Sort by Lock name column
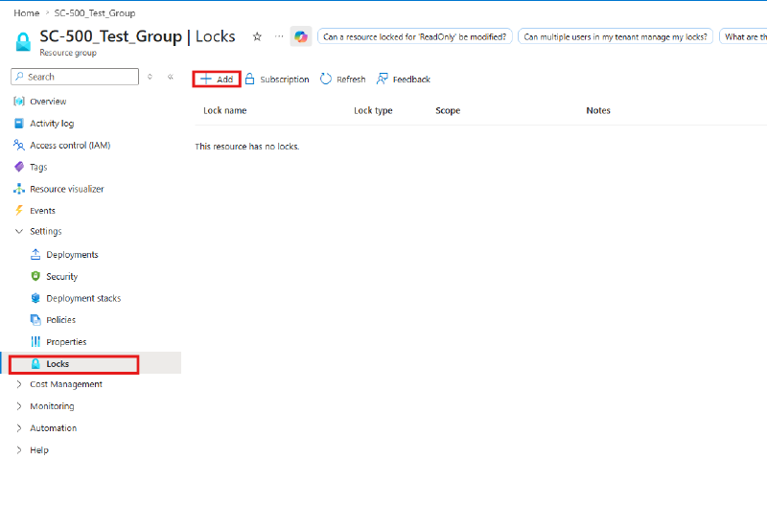Image resolution: width=767 pixels, height=505 pixels. (x=225, y=110)
